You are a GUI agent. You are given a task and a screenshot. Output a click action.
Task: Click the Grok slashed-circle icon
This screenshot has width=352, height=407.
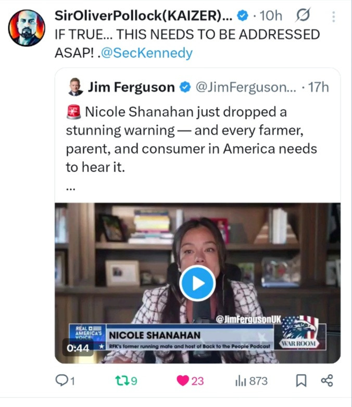(303, 16)
